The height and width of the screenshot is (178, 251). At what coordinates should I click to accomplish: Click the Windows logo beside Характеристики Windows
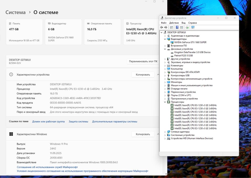pos(11,134)
